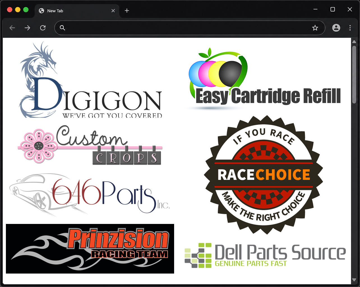Focus the address bar input field
360x287 pixels.
(190, 28)
